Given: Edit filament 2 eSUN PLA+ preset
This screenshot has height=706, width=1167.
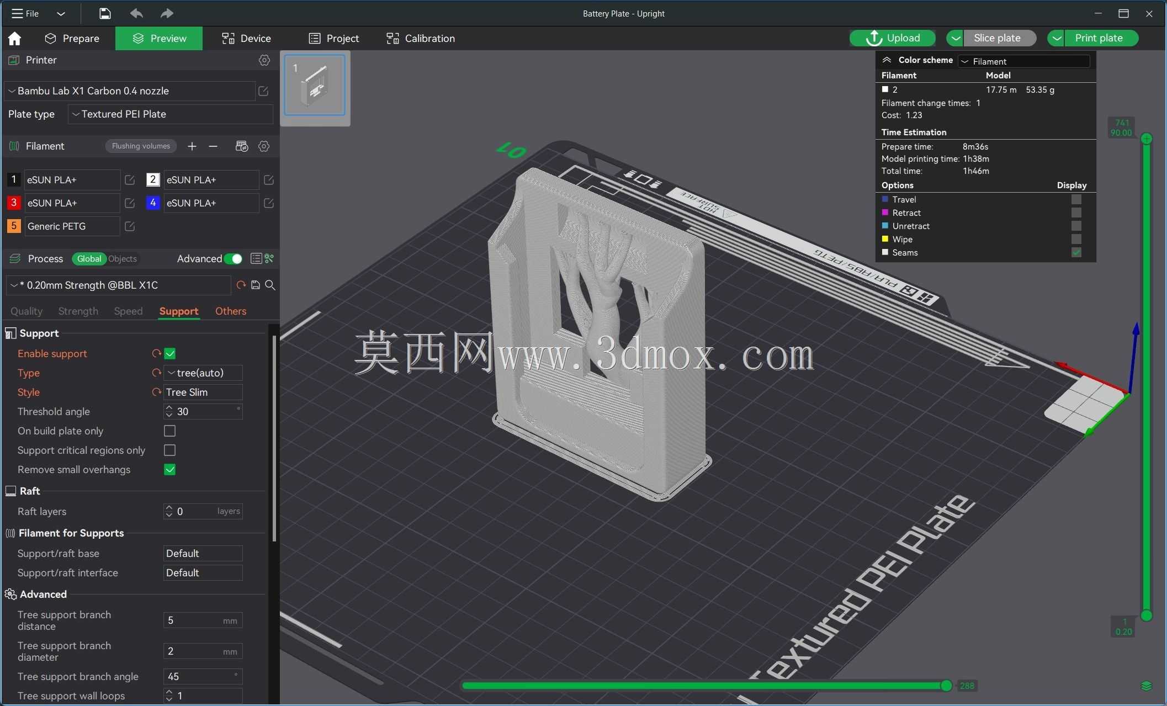Looking at the screenshot, I should point(269,180).
